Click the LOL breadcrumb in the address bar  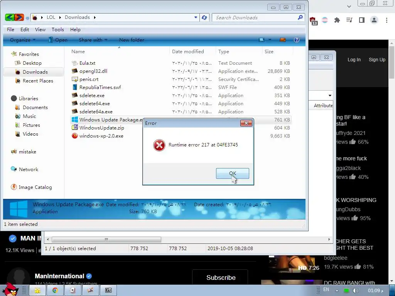51,17
